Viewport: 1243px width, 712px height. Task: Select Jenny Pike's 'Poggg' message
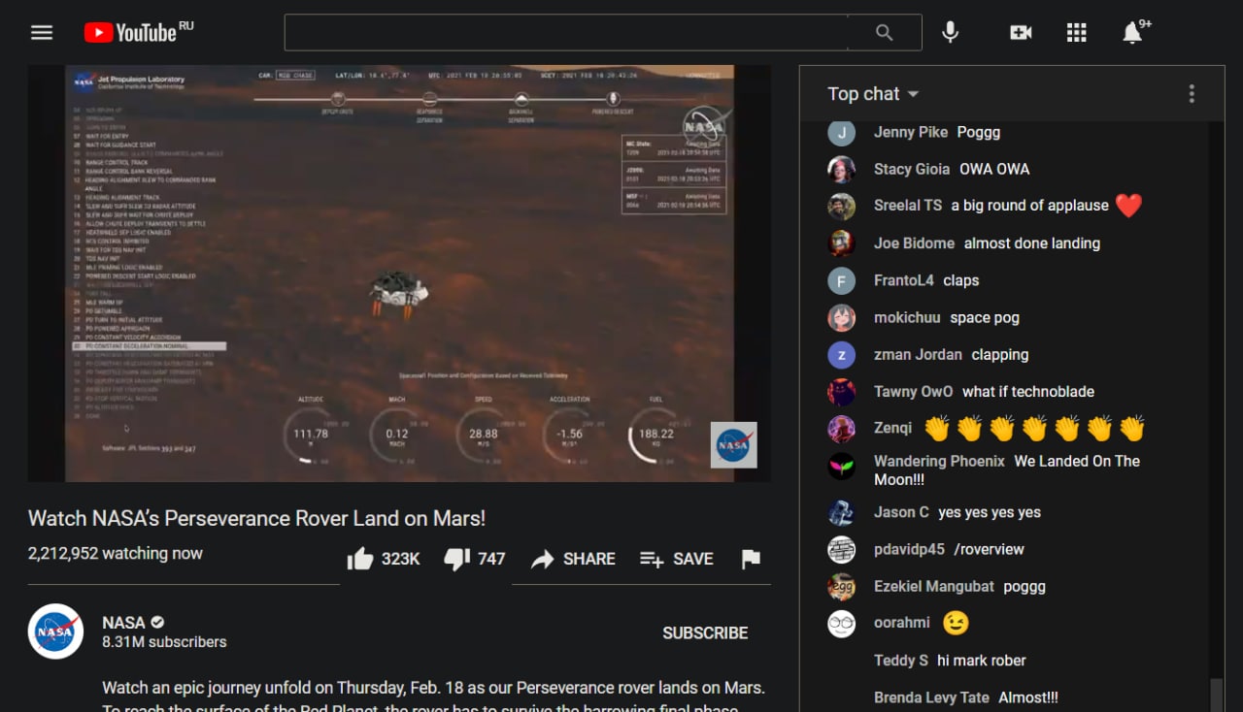[x=978, y=132]
